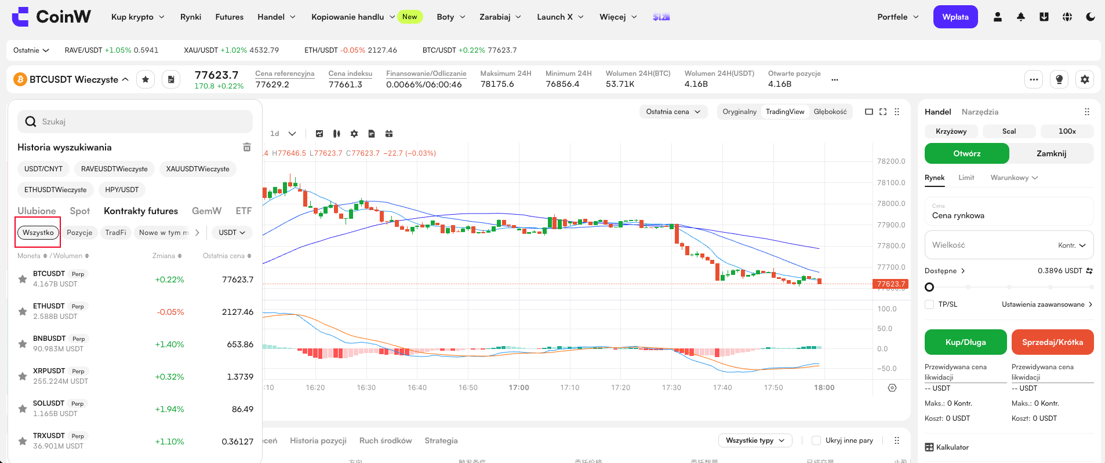Image resolution: width=1105 pixels, height=463 pixels.
Task: Switch to dark mode with moon icon
Action: (1091, 17)
